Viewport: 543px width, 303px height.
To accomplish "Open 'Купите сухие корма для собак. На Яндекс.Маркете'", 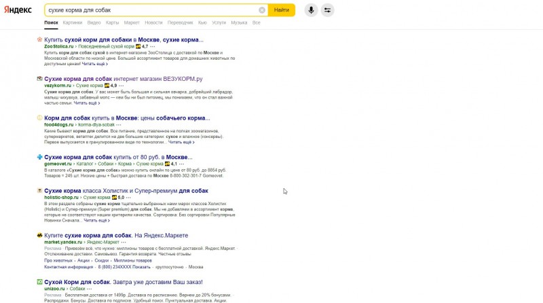I will (x=116, y=235).
